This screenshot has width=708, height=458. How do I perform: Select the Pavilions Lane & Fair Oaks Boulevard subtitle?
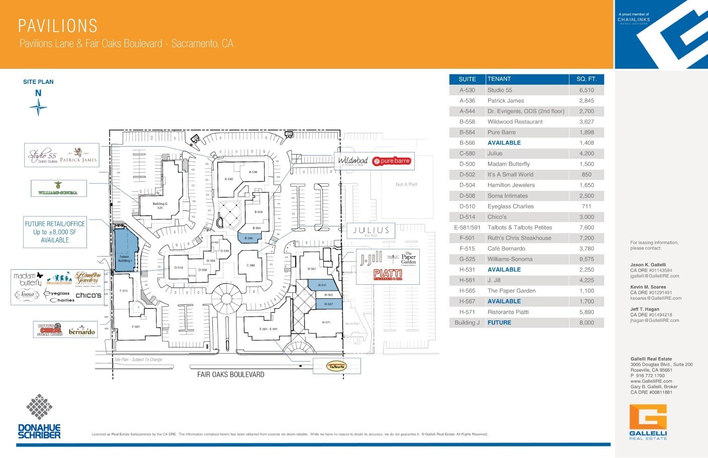pyautogui.click(x=127, y=44)
